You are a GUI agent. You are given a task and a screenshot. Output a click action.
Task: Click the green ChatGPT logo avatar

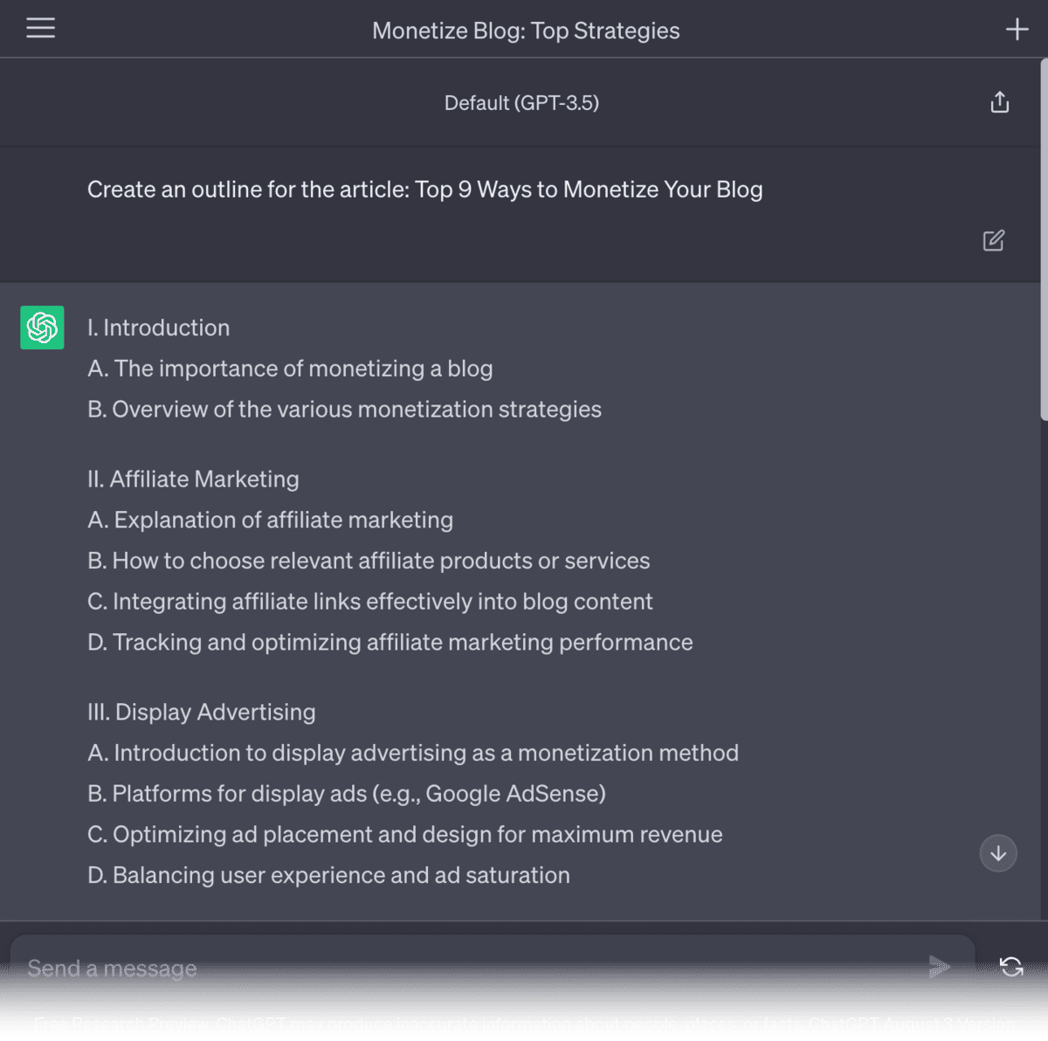coord(42,327)
